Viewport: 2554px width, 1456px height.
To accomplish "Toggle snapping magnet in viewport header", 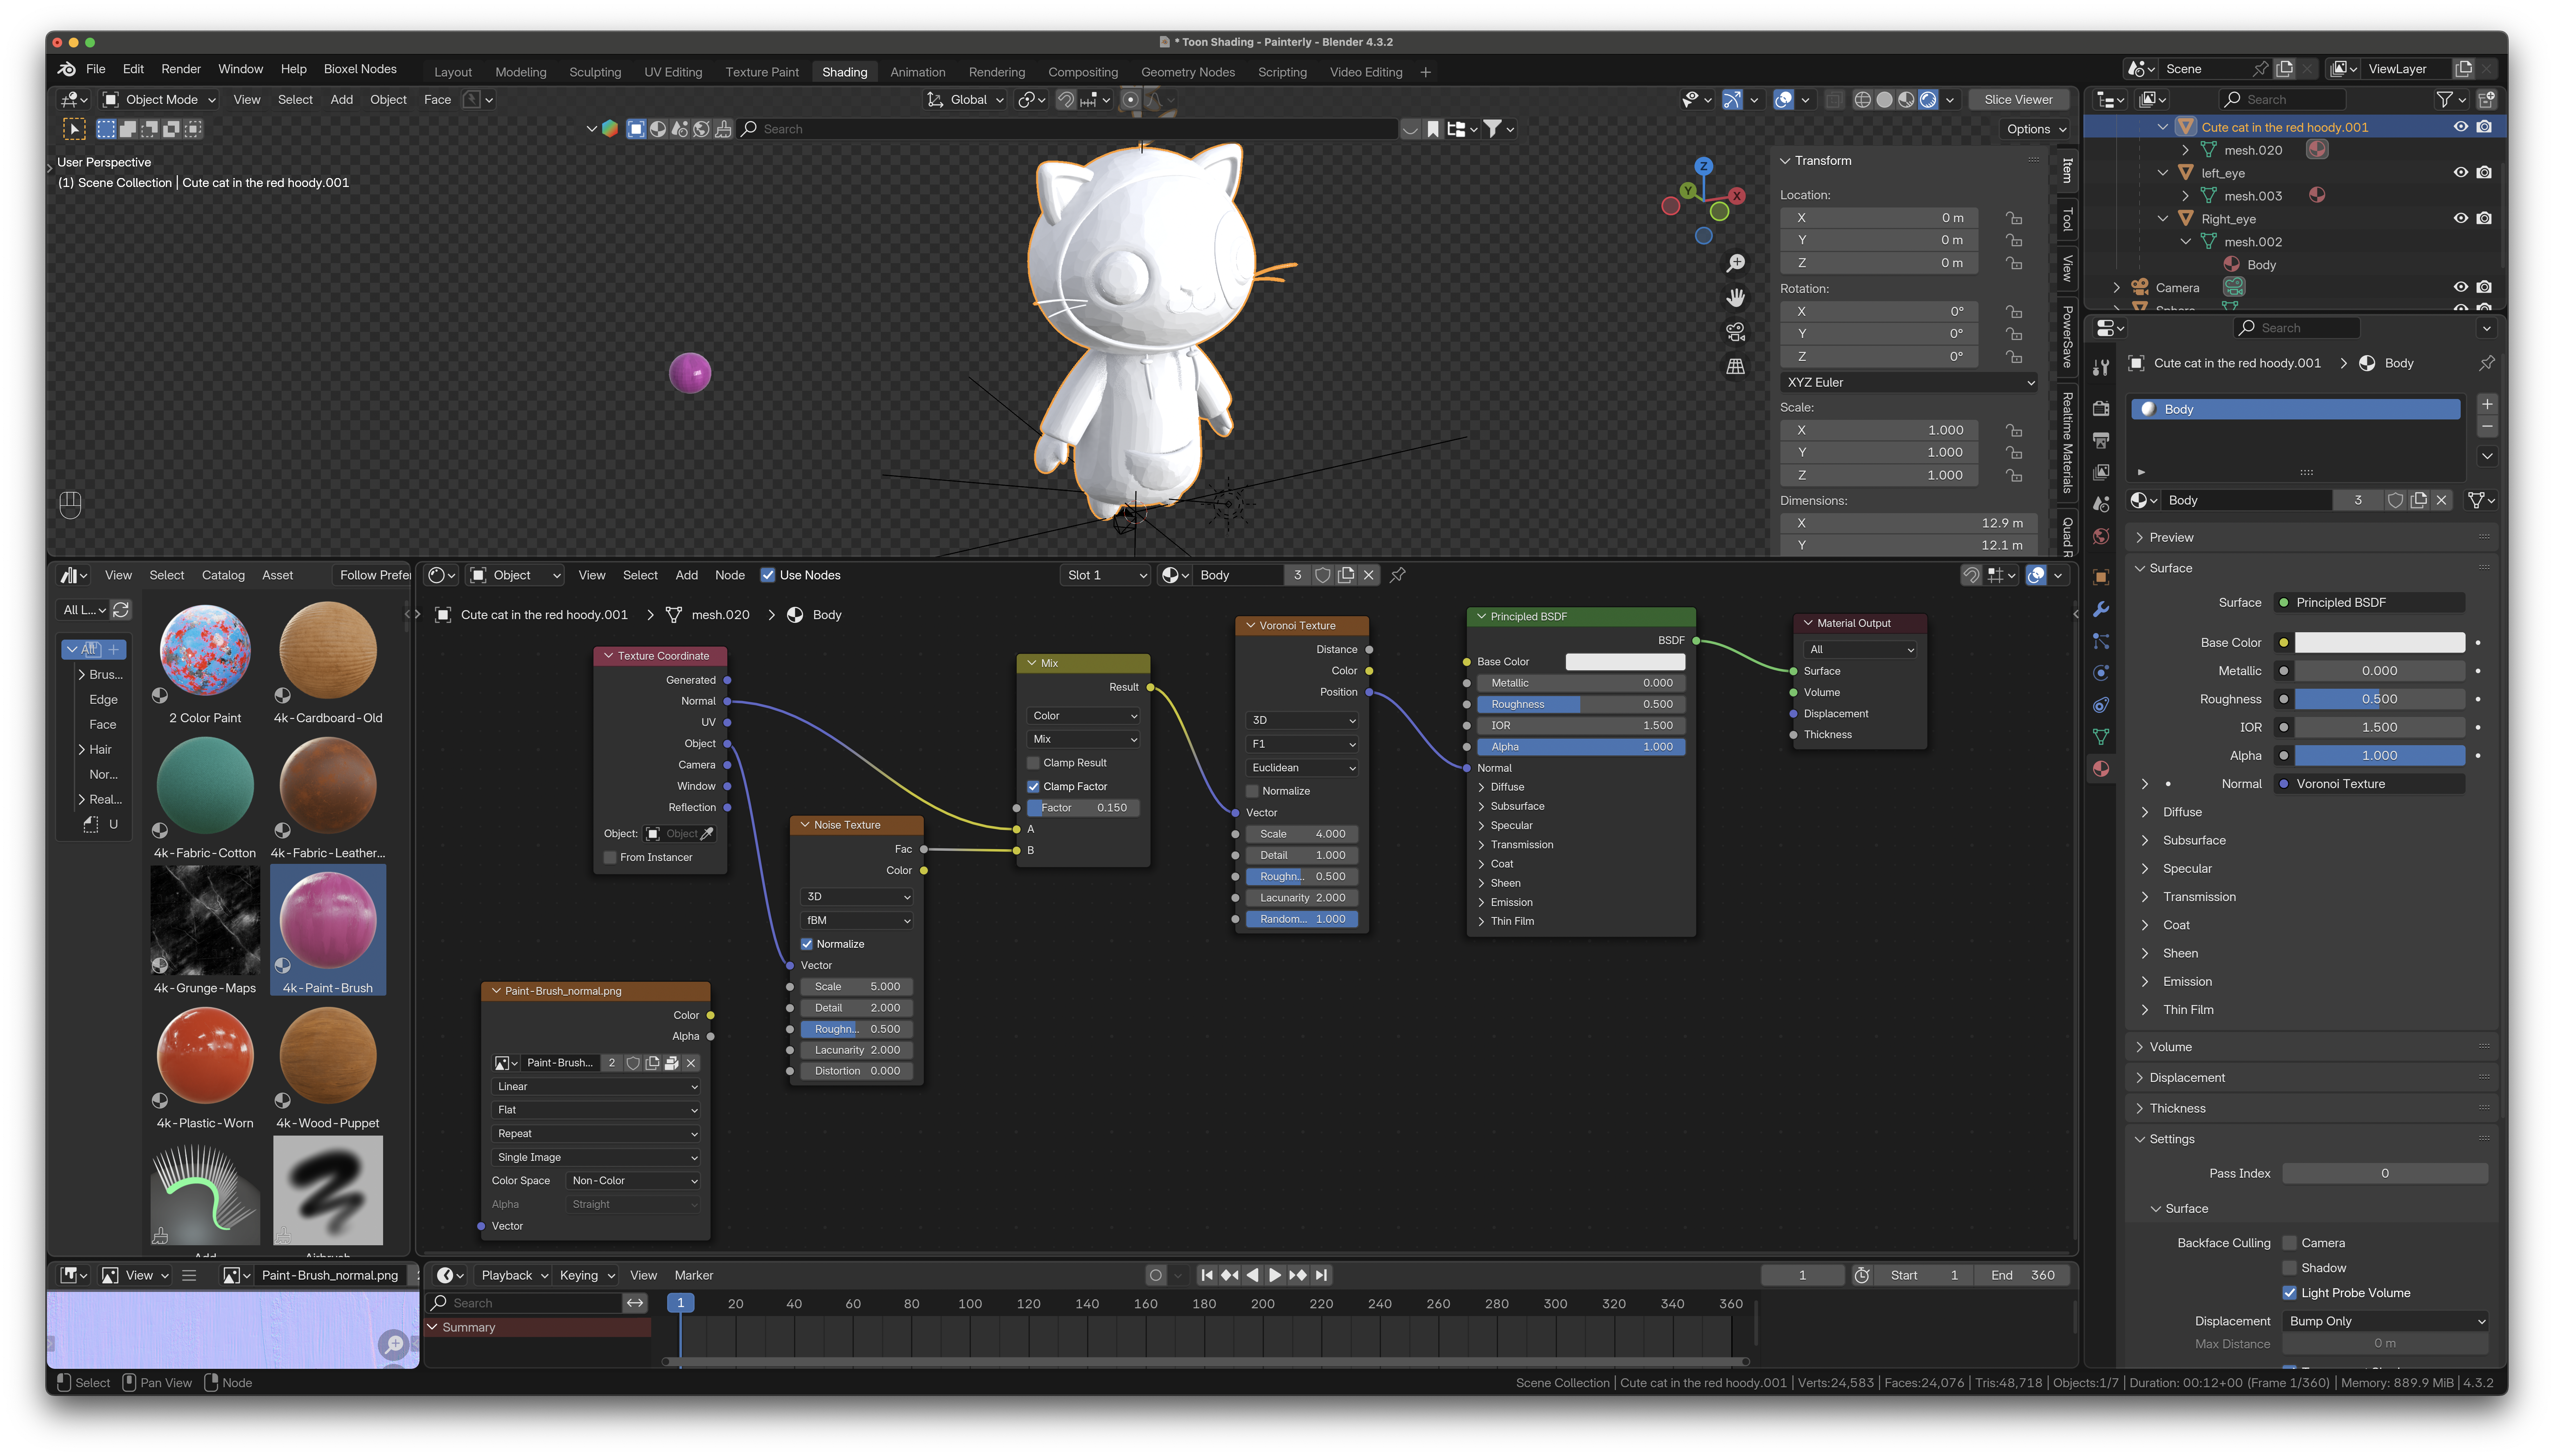I will pos(1066,100).
